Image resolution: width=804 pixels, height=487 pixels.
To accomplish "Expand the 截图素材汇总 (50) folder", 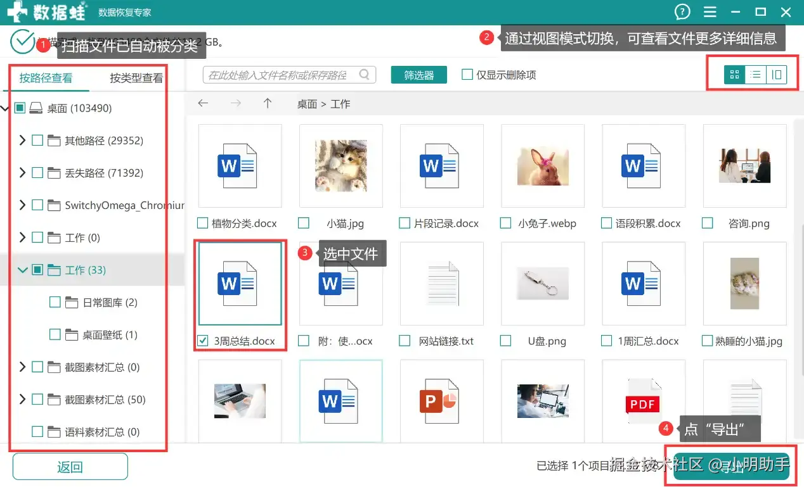I will click(x=23, y=400).
